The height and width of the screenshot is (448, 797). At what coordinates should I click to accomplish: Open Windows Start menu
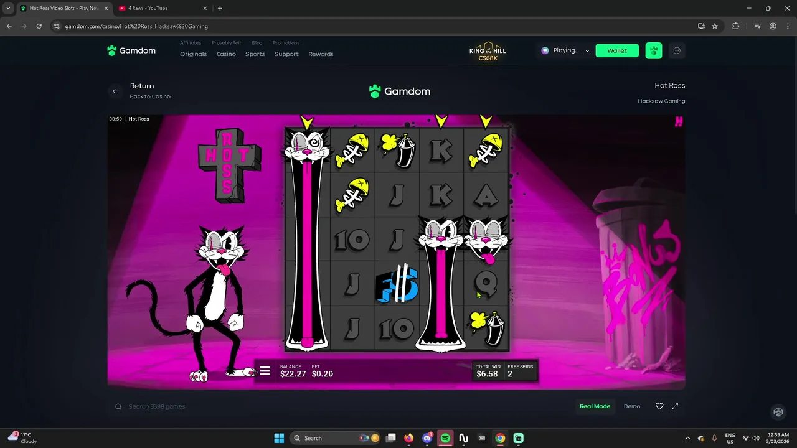tap(280, 438)
